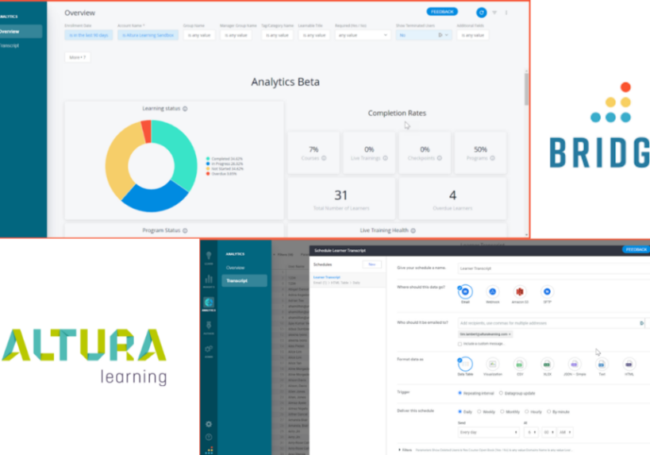
Task: Check Include a custom message box
Action: (460, 344)
